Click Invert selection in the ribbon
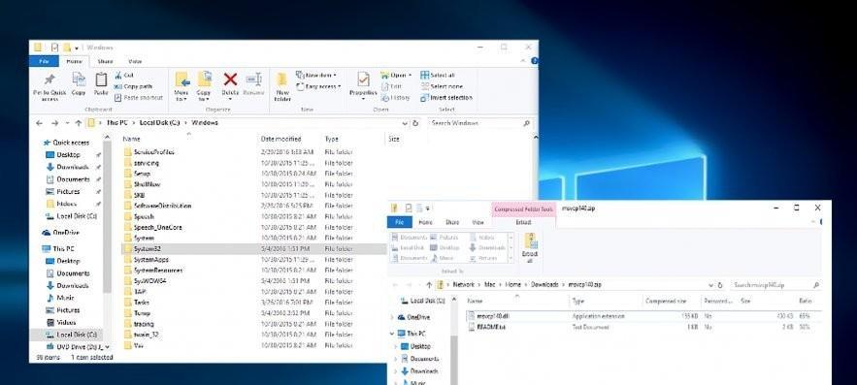857x385 pixels. click(446, 98)
